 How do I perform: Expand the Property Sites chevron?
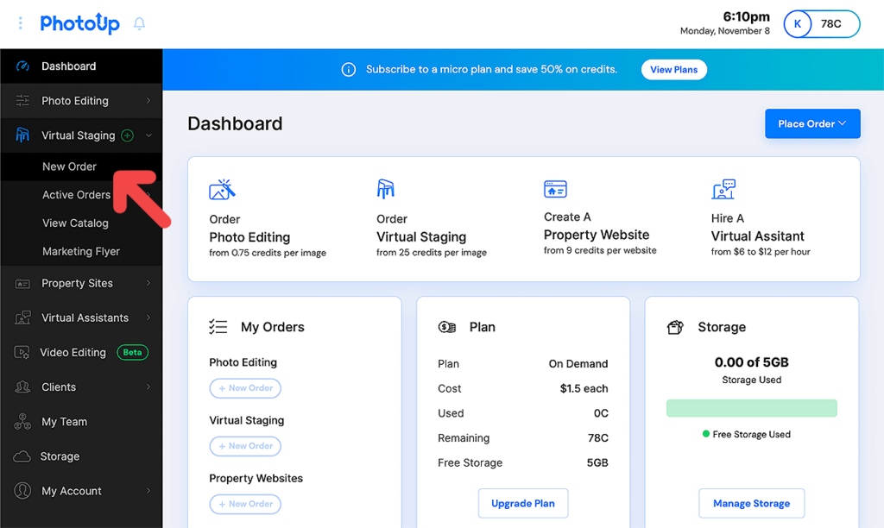coord(148,284)
